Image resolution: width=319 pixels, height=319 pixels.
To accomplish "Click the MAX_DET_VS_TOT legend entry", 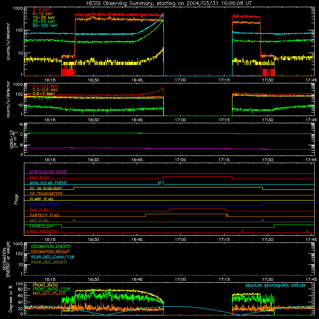I will click(49, 293).
